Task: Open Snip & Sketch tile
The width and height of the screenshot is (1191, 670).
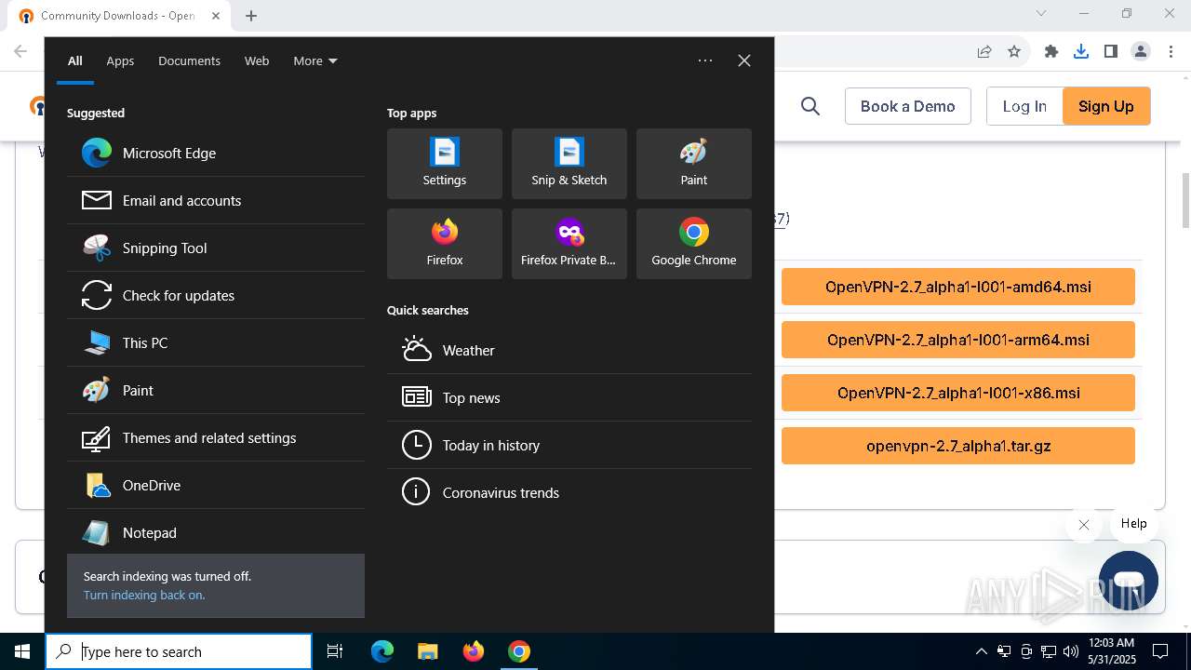Action: coord(569,164)
